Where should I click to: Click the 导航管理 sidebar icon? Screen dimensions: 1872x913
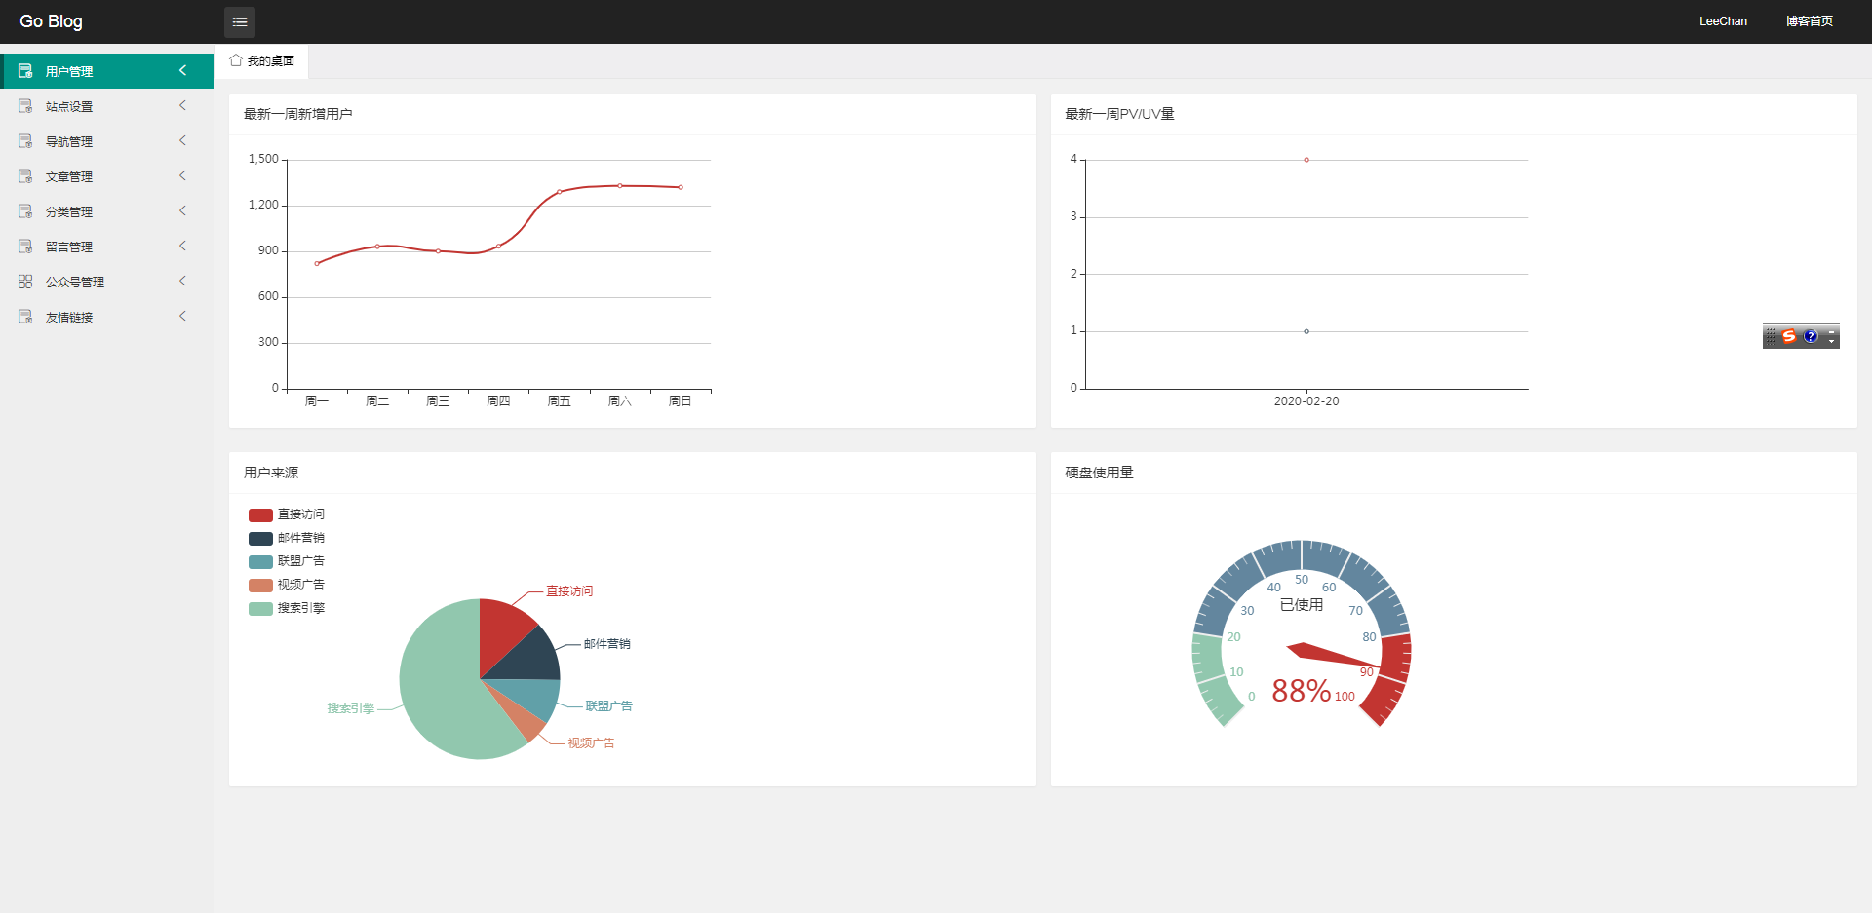[25, 141]
